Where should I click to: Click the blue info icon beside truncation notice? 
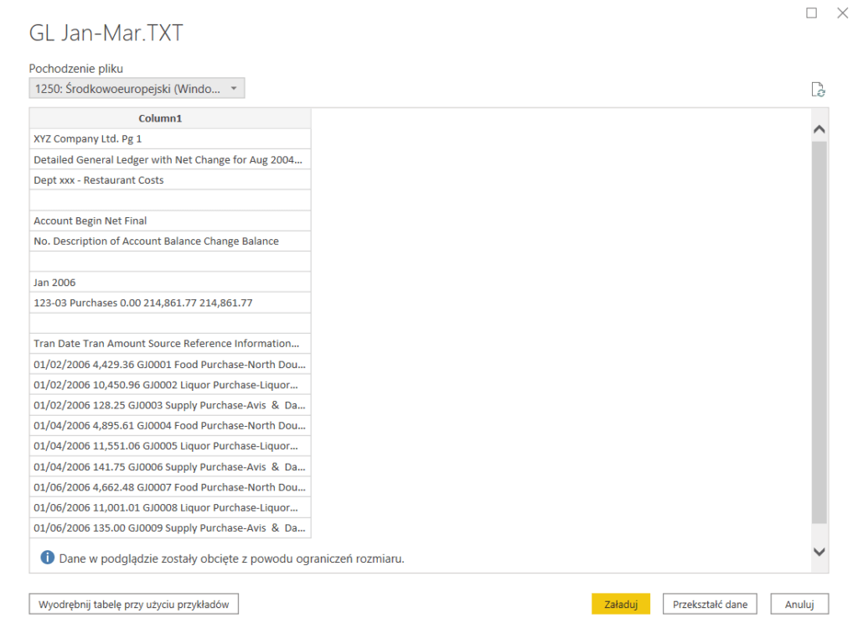(x=48, y=558)
